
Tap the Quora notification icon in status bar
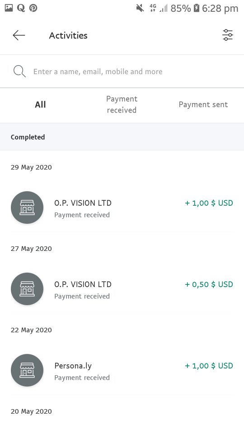point(21,8)
